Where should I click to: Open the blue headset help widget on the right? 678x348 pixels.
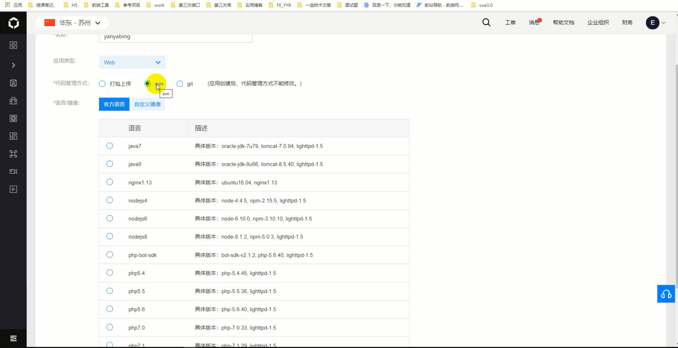tap(666, 294)
